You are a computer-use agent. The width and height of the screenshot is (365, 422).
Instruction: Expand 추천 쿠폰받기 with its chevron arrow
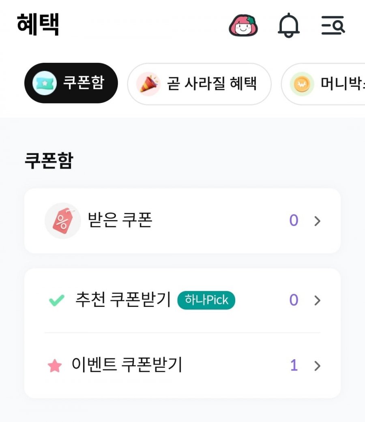pos(318,300)
